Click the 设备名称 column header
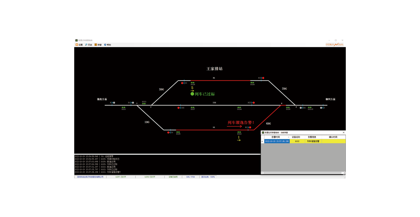Viewport: 420px width, 217px height. tap(296, 137)
